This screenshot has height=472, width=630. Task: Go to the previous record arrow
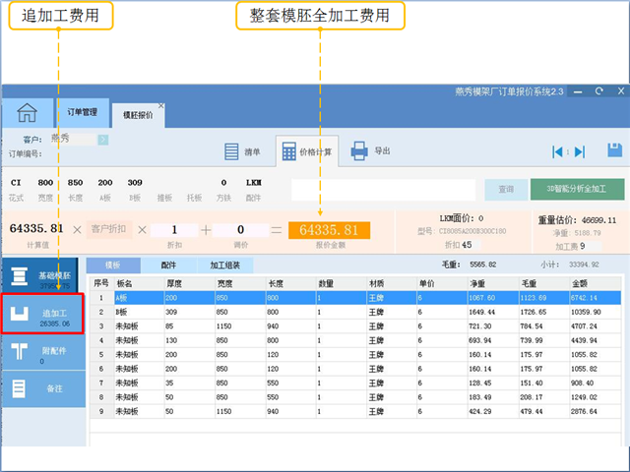point(558,151)
